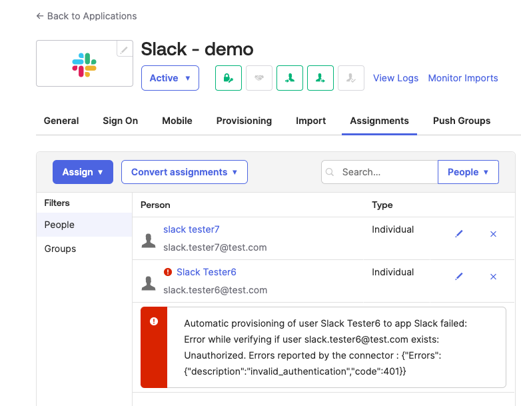Click the Filters heading
Viewport: 521px width, 406px height.
coord(57,203)
